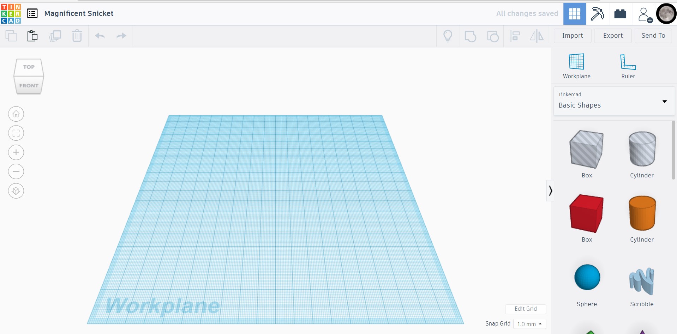
Task: Click the Paste clipboard icon
Action: coord(32,36)
